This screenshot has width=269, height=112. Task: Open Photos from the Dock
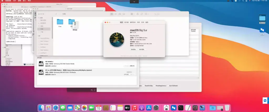click(84, 108)
